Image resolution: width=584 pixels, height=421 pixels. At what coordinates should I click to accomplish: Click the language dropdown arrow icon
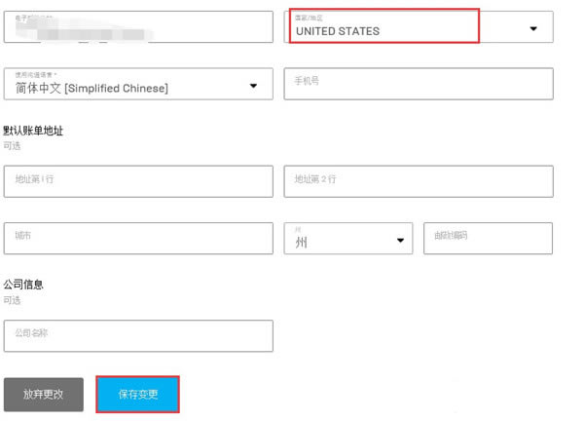point(254,86)
